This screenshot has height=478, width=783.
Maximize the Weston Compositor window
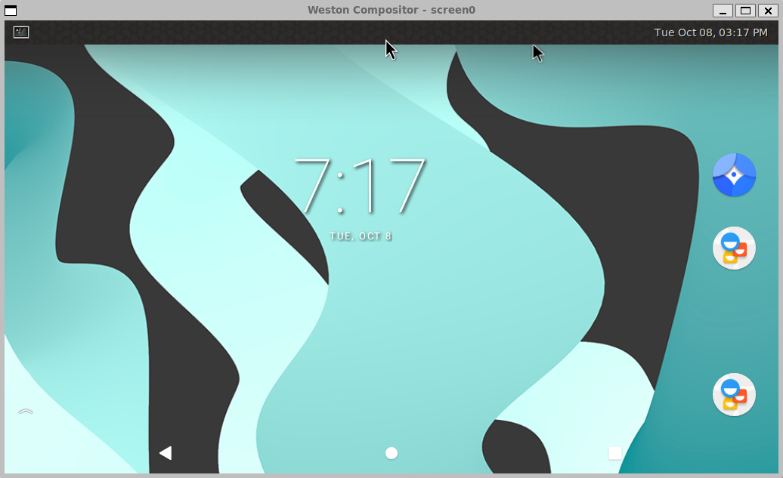[x=745, y=10]
